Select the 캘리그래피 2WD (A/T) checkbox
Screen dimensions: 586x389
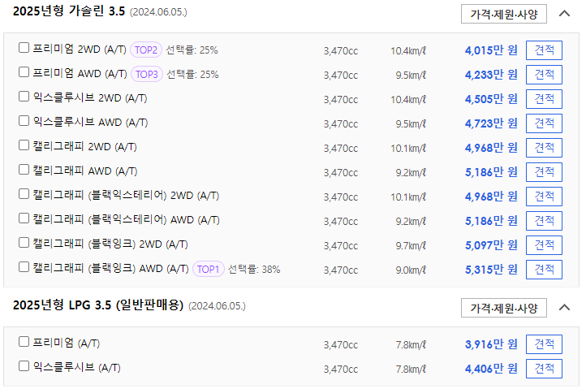tap(24, 145)
